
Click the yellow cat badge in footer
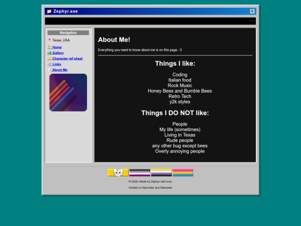[x=118, y=172]
